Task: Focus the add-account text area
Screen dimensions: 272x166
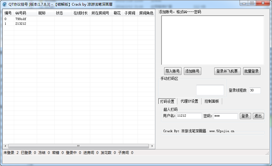Action: tap(213, 40)
